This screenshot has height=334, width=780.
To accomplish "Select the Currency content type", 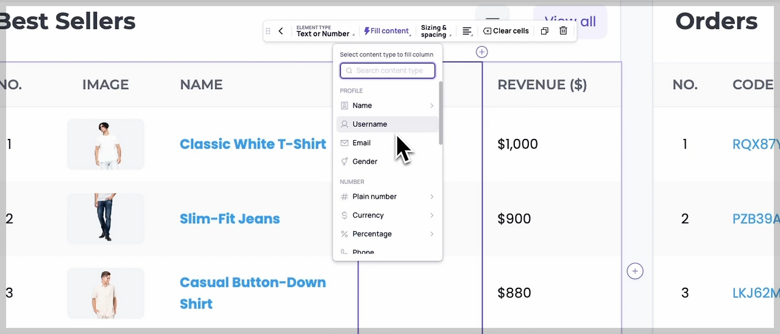I will [x=388, y=215].
